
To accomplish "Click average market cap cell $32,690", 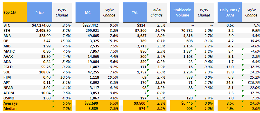I will pyautogui.click(x=92, y=103).
